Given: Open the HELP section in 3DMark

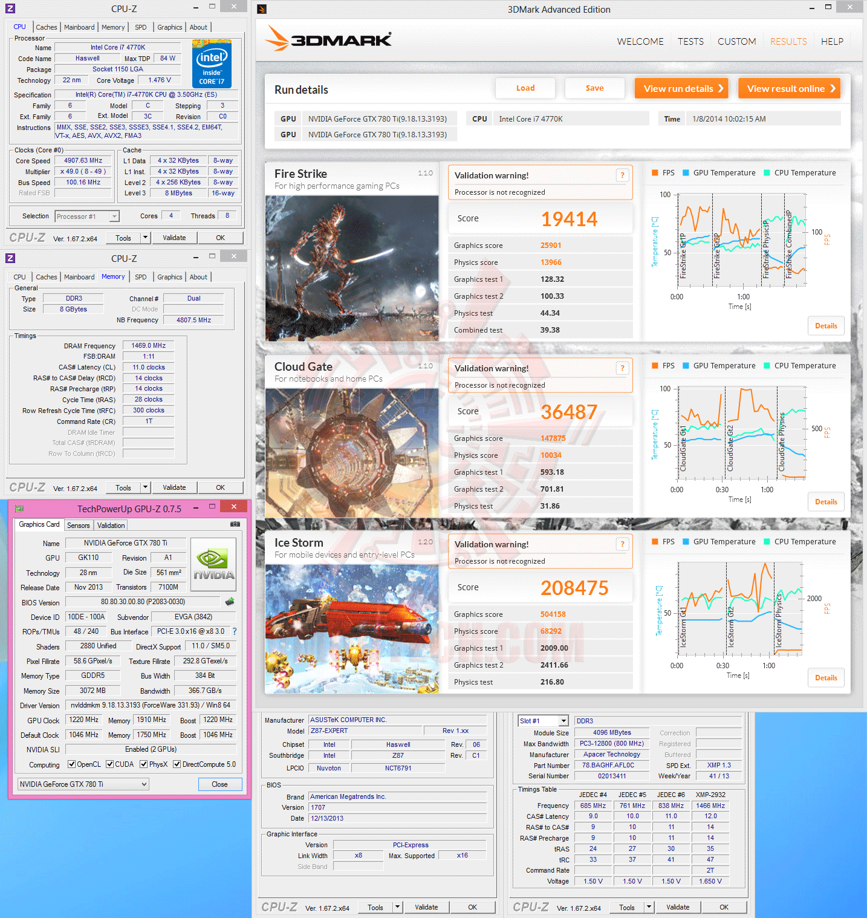Looking at the screenshot, I should point(832,42).
